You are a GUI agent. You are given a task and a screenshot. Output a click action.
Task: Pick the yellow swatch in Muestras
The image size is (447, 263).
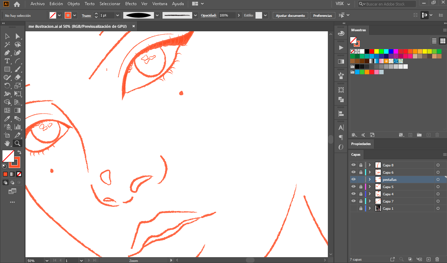[x=376, y=51]
